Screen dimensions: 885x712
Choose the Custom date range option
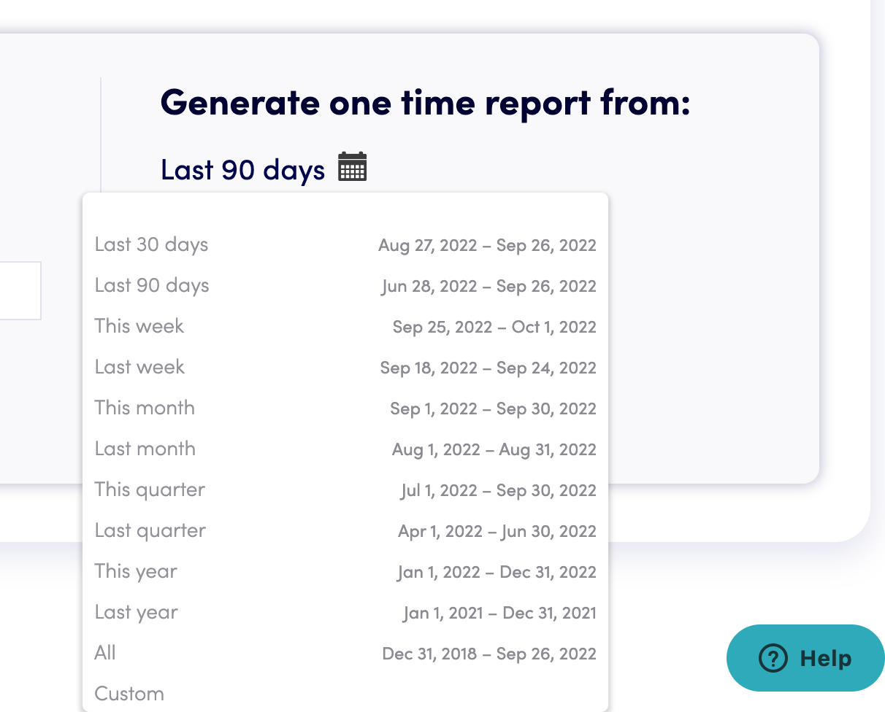point(129,694)
